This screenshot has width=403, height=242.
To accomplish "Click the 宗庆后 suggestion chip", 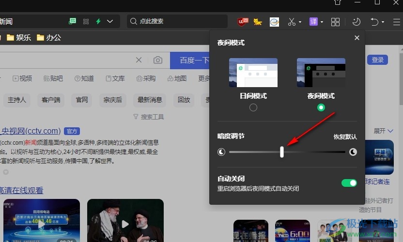I will 112,100.
